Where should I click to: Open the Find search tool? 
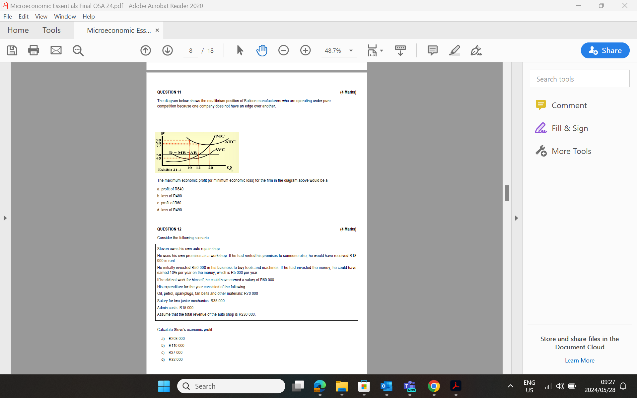[x=78, y=50]
